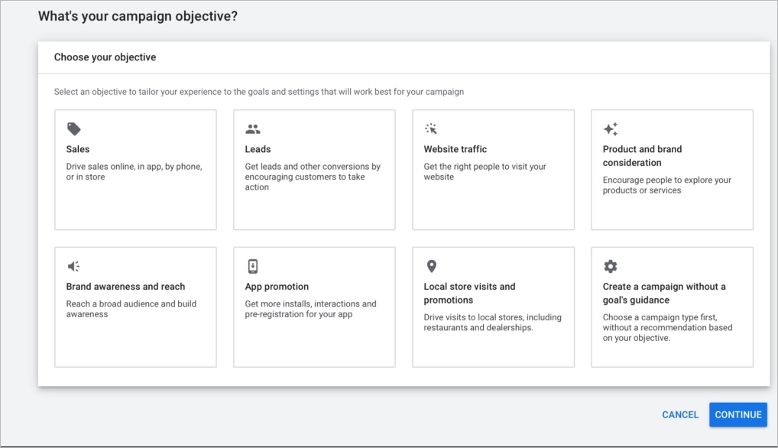Click the Website traffic cursor icon
The width and height of the screenshot is (778, 448).
[x=431, y=129]
